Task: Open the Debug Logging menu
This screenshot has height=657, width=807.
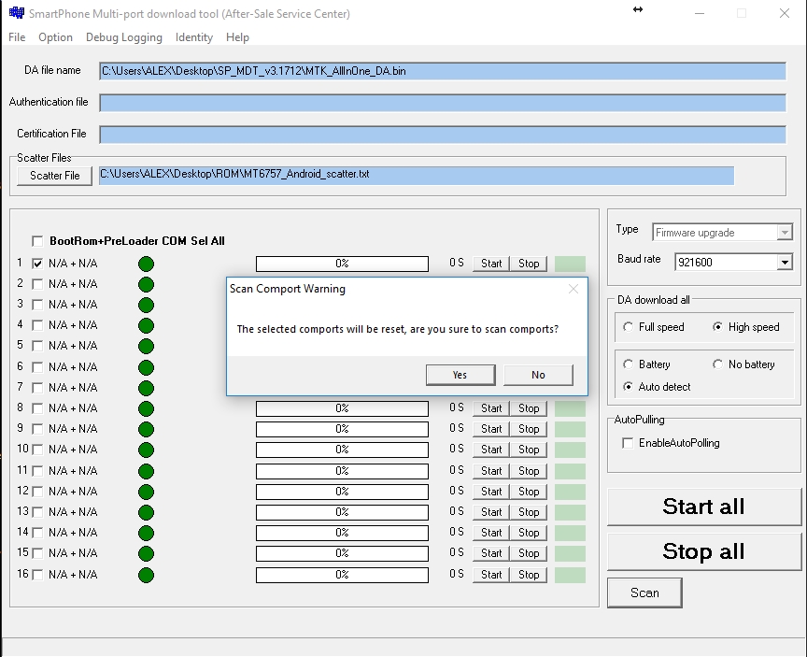Action: (x=124, y=37)
